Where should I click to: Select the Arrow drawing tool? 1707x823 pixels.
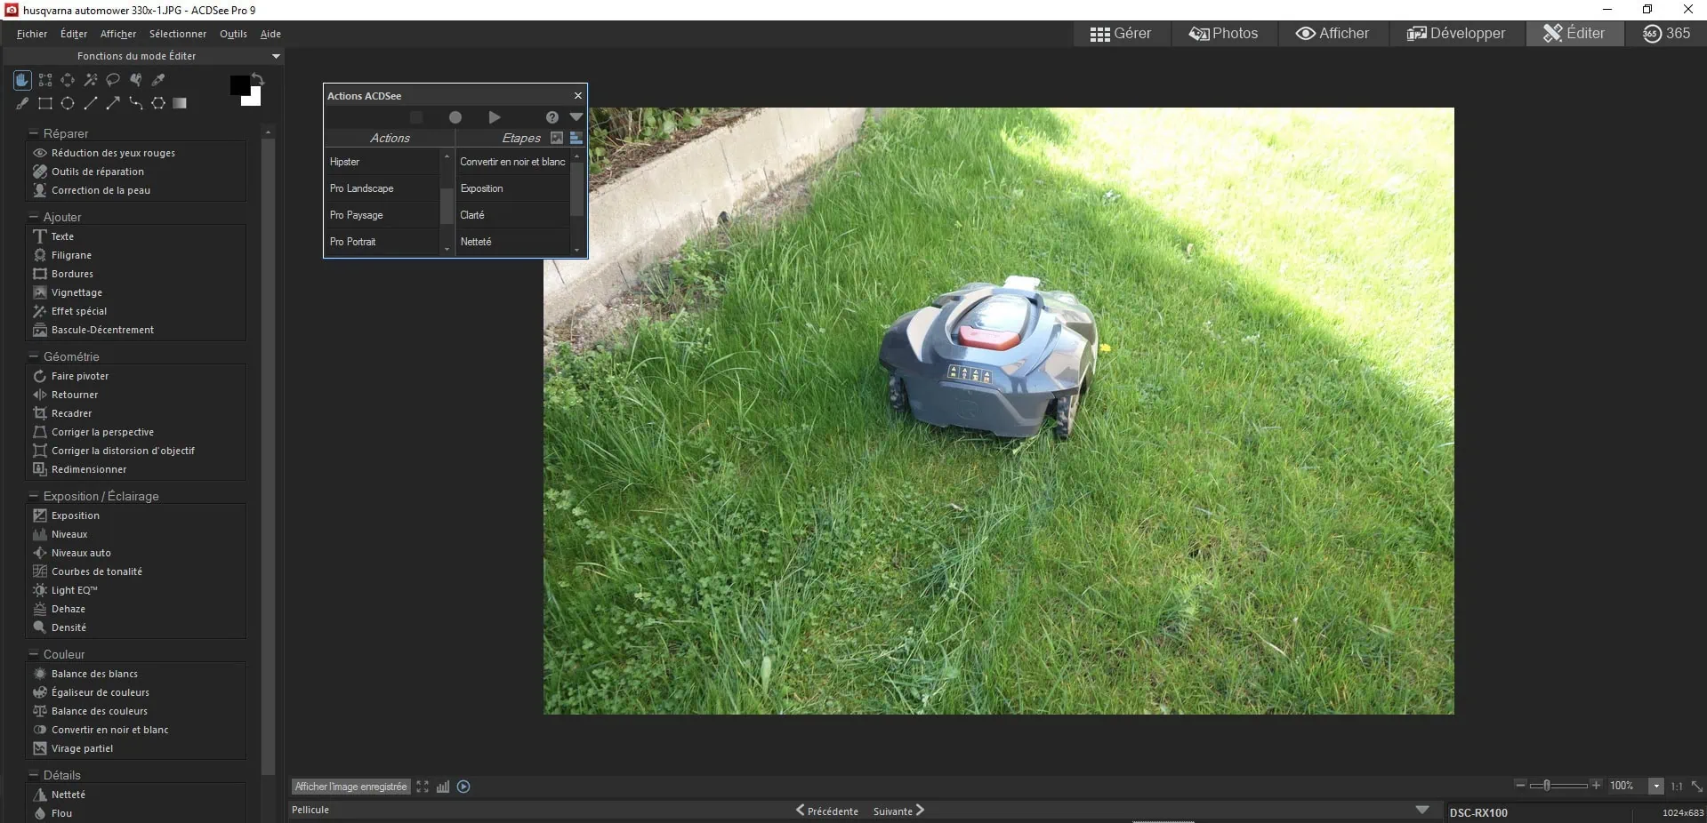[113, 103]
